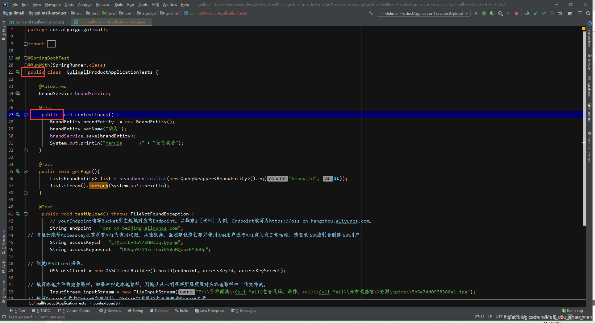This screenshot has width=595, height=323.
Task: Open the TODO tool window
Action: tap(41, 311)
